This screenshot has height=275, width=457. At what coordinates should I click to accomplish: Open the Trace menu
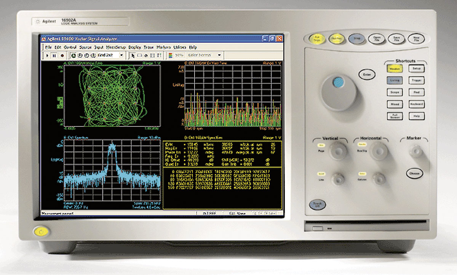[149, 47]
